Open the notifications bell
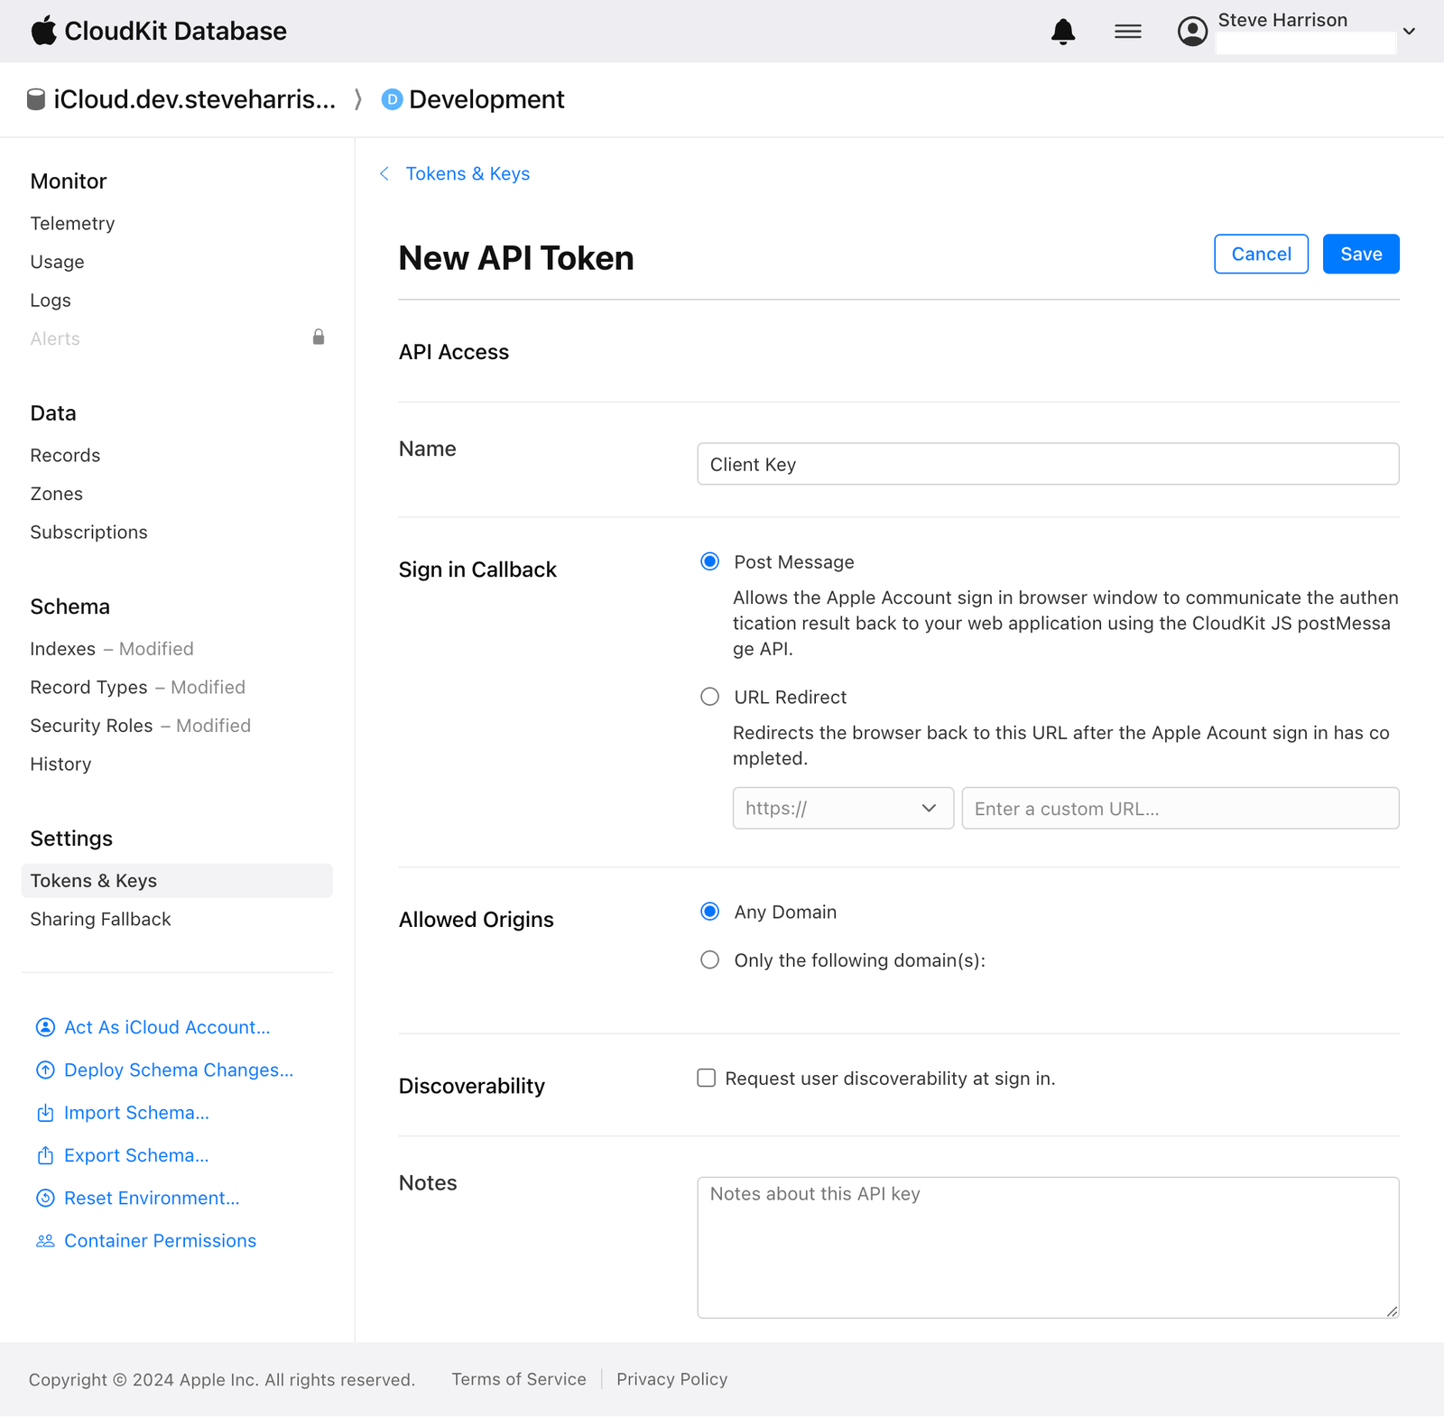 (x=1063, y=31)
